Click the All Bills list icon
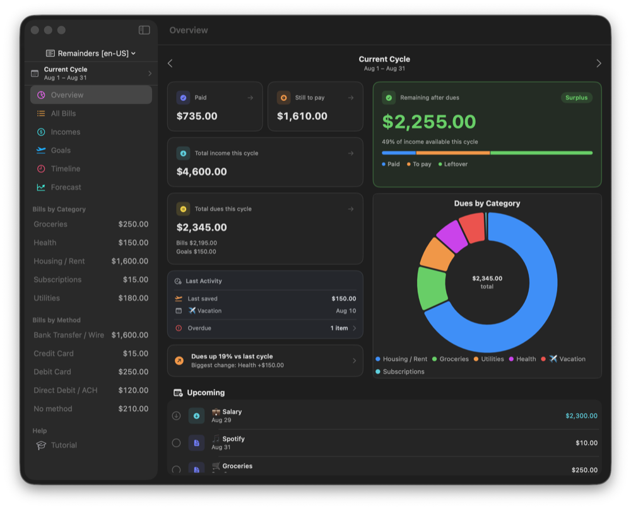This screenshot has height=509, width=631. [41, 114]
